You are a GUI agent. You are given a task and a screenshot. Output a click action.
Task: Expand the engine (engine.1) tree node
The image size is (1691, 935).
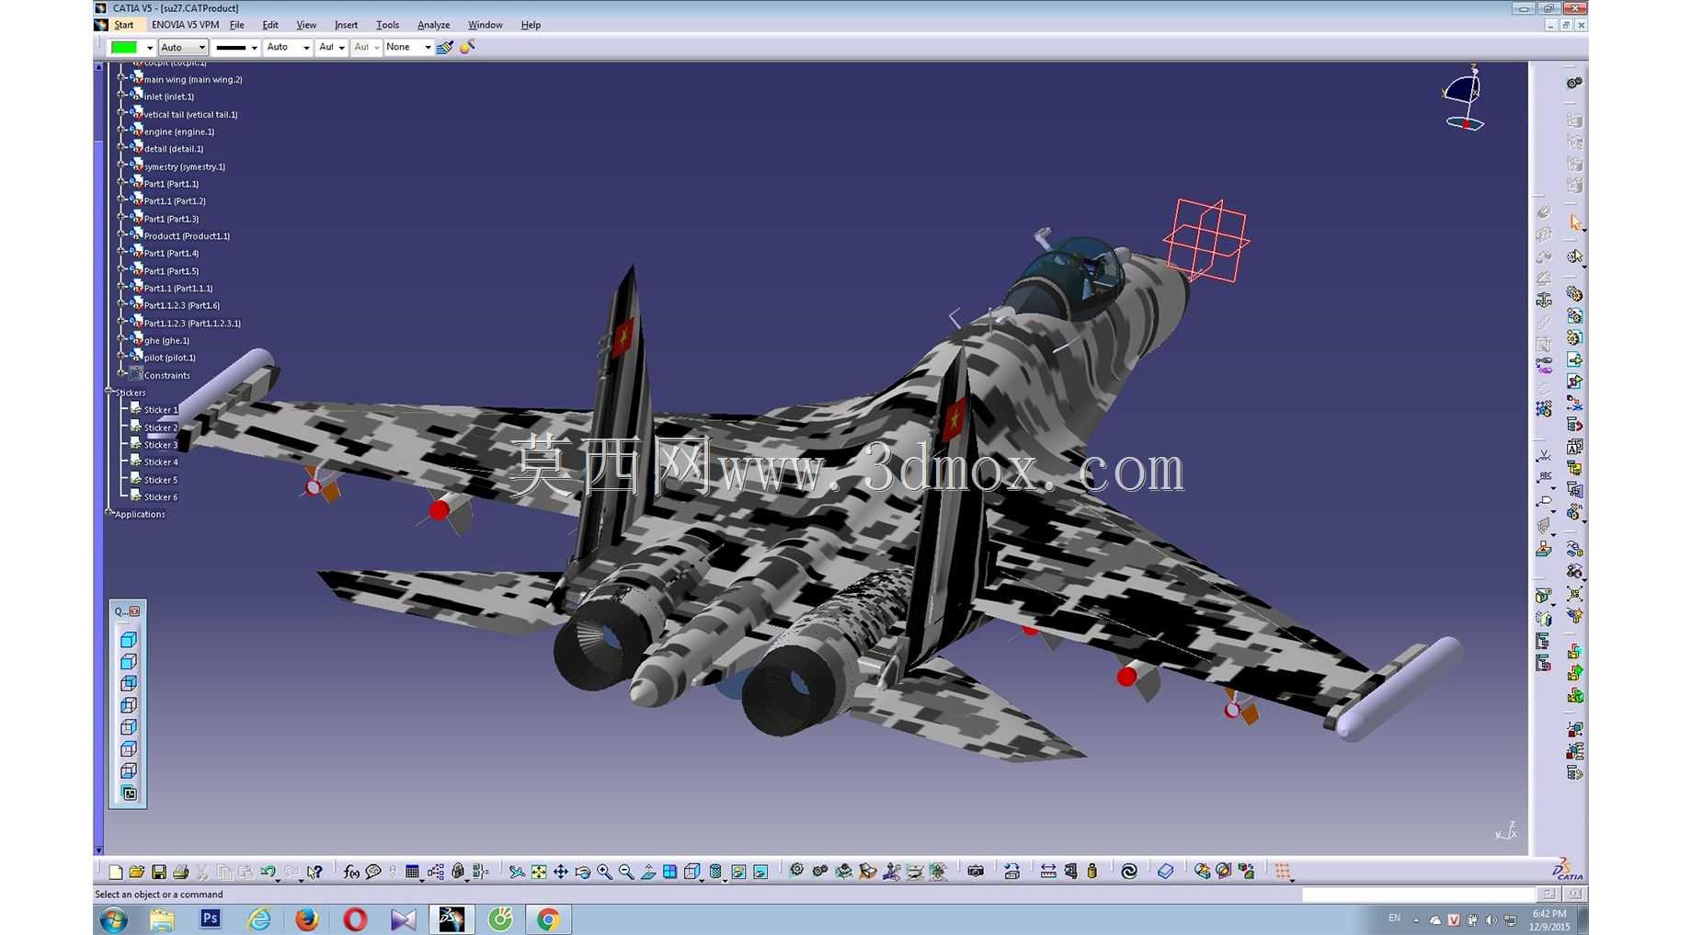click(x=121, y=131)
